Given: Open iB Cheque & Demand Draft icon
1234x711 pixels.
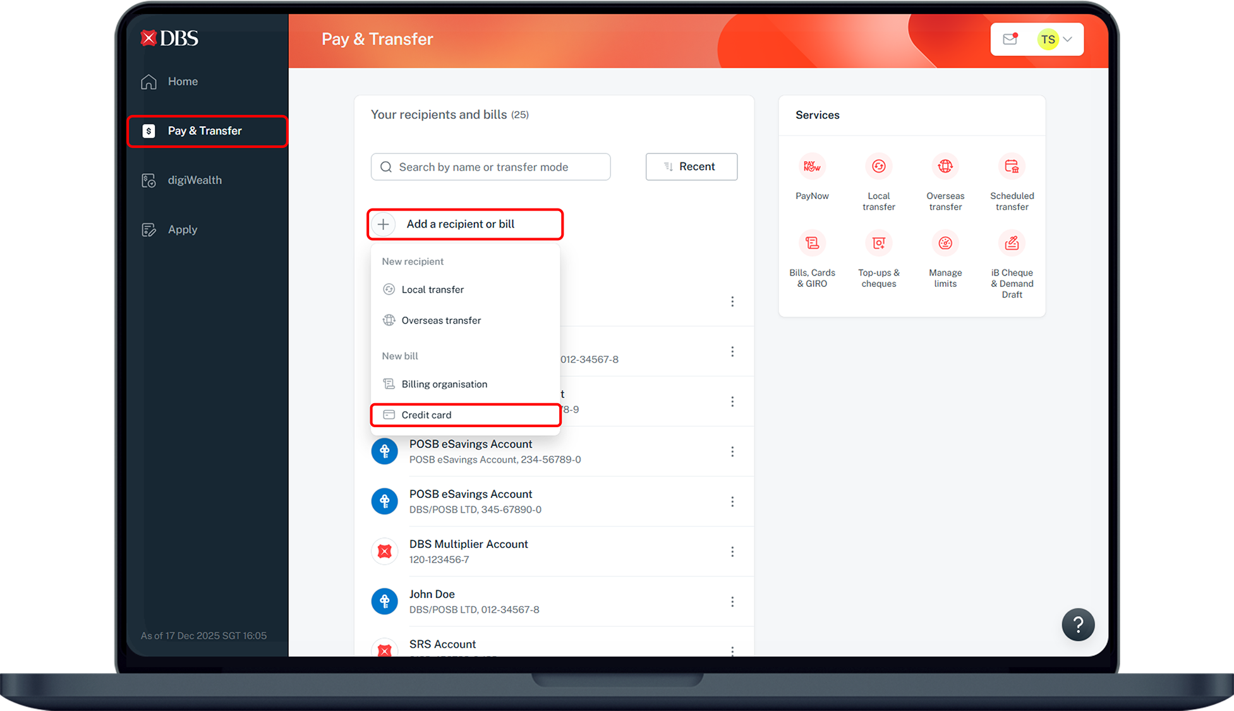Looking at the screenshot, I should (x=1012, y=243).
